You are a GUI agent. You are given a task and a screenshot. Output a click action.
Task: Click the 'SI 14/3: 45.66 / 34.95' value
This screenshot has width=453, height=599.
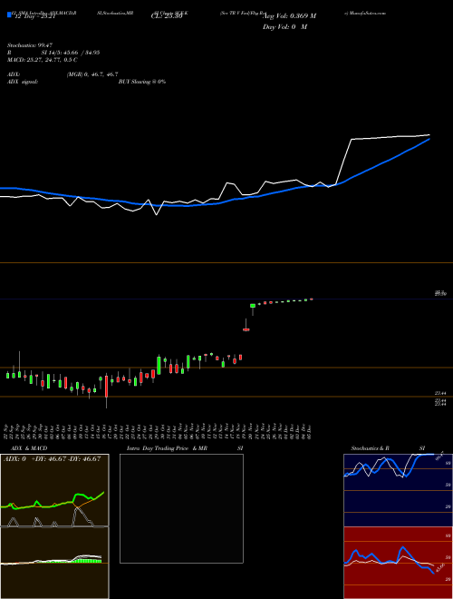pos(71,53)
